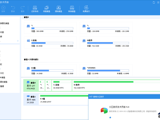
Task: Click the refresh icon in title bar
Action: (154, 2)
